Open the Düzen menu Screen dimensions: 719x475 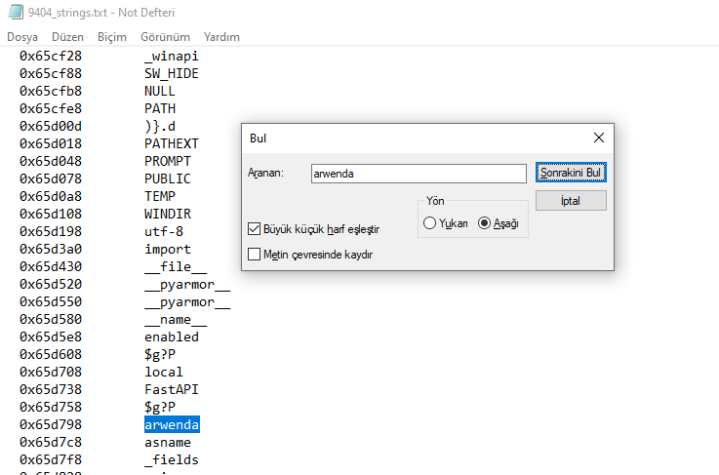point(67,37)
